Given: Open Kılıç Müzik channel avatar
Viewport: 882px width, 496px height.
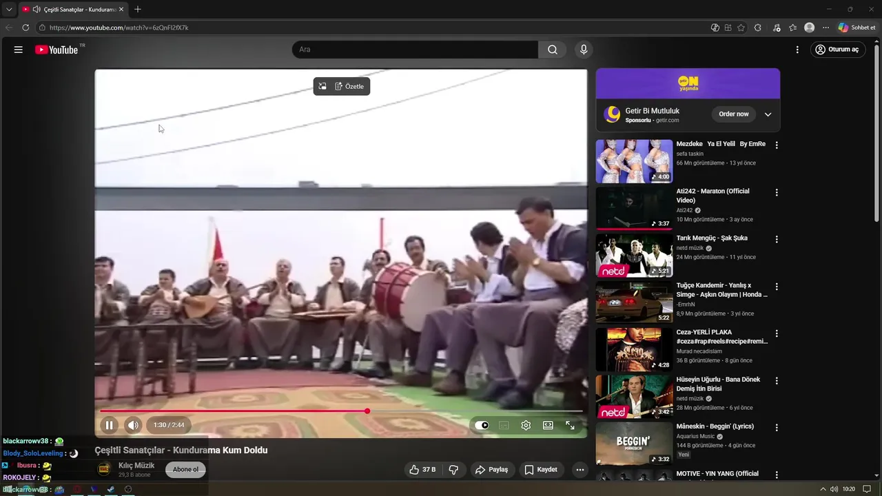Looking at the screenshot, I should tap(104, 469).
